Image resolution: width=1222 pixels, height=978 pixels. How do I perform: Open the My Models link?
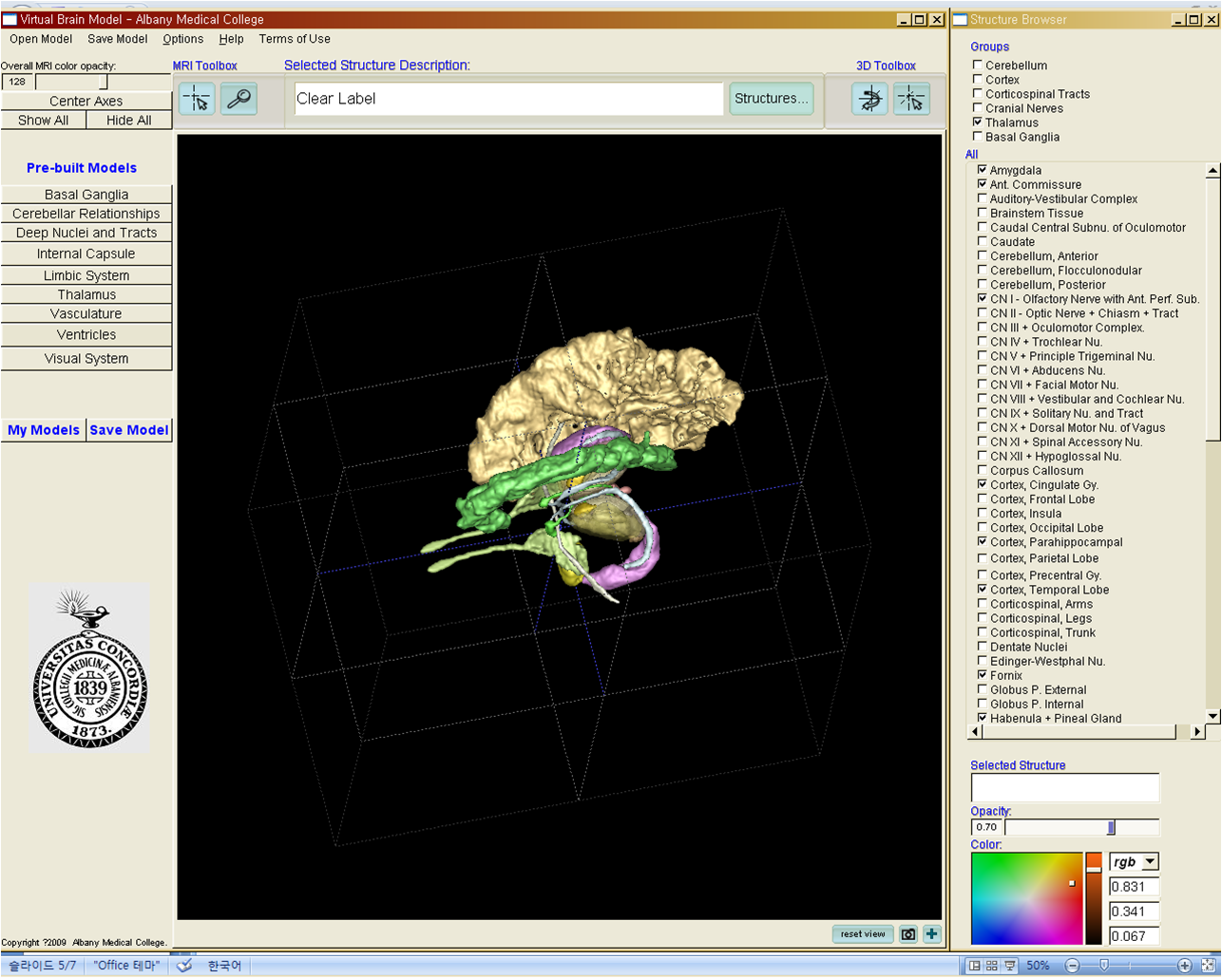coord(44,430)
